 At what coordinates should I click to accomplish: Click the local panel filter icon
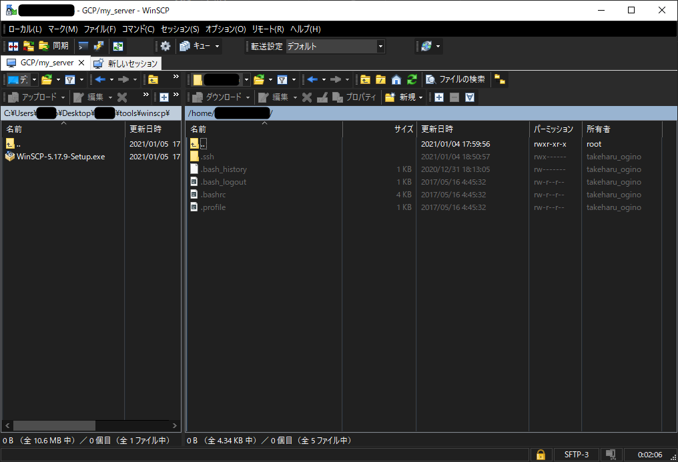coord(70,79)
